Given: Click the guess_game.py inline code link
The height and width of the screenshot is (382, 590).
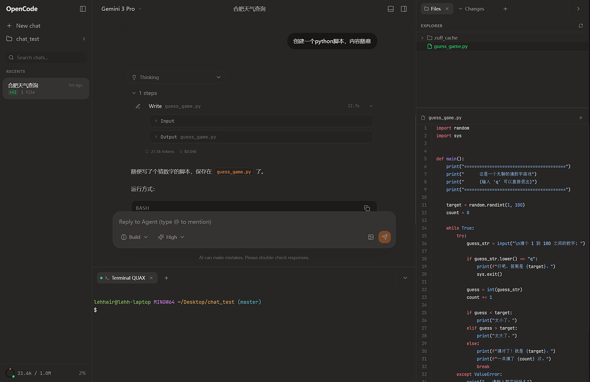Looking at the screenshot, I should pyautogui.click(x=234, y=171).
